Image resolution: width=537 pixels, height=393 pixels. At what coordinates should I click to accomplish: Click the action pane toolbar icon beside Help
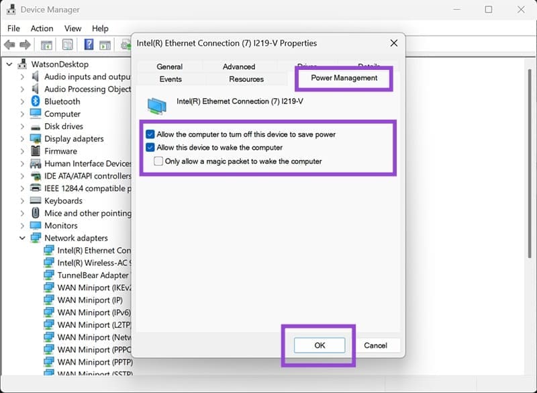(105, 45)
